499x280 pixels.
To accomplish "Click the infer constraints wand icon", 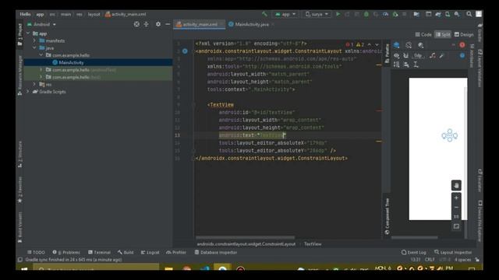I will 442,55.
